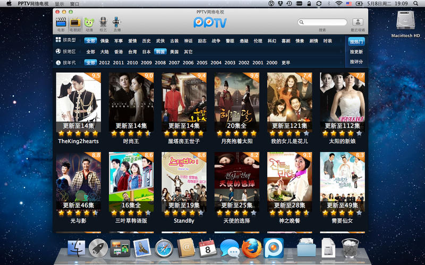
Task: Open the 动漫 anime category icon
Action: [89, 24]
